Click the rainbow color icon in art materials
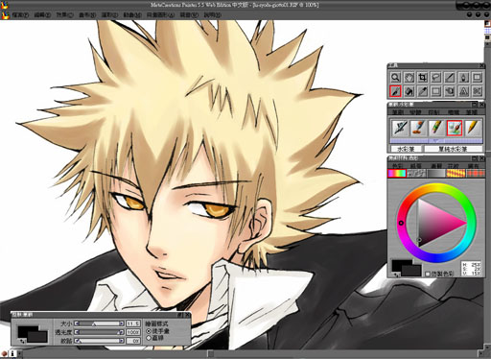491x359 pixels. point(397,174)
